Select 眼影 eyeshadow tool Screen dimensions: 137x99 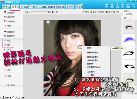coord(8,41)
